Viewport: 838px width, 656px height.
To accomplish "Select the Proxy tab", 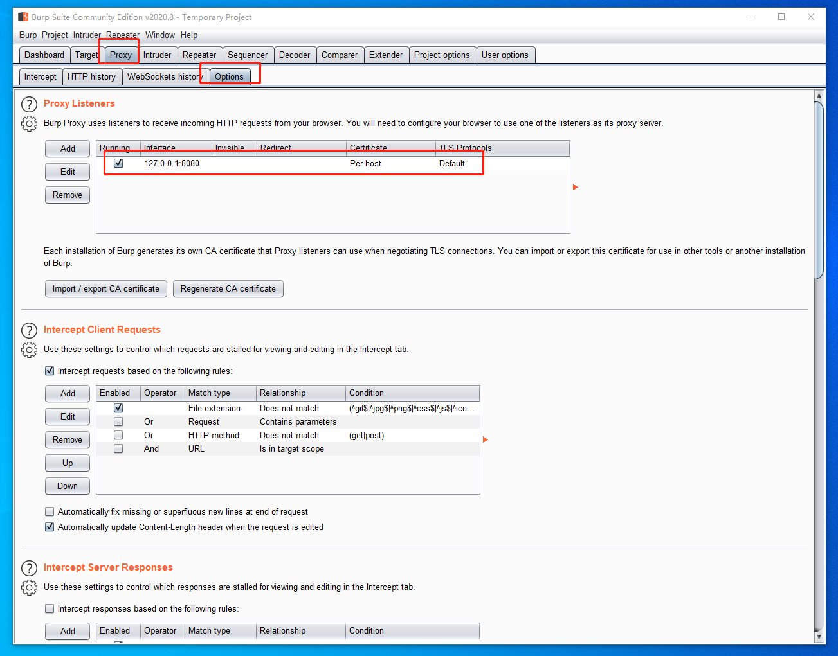I will 121,55.
